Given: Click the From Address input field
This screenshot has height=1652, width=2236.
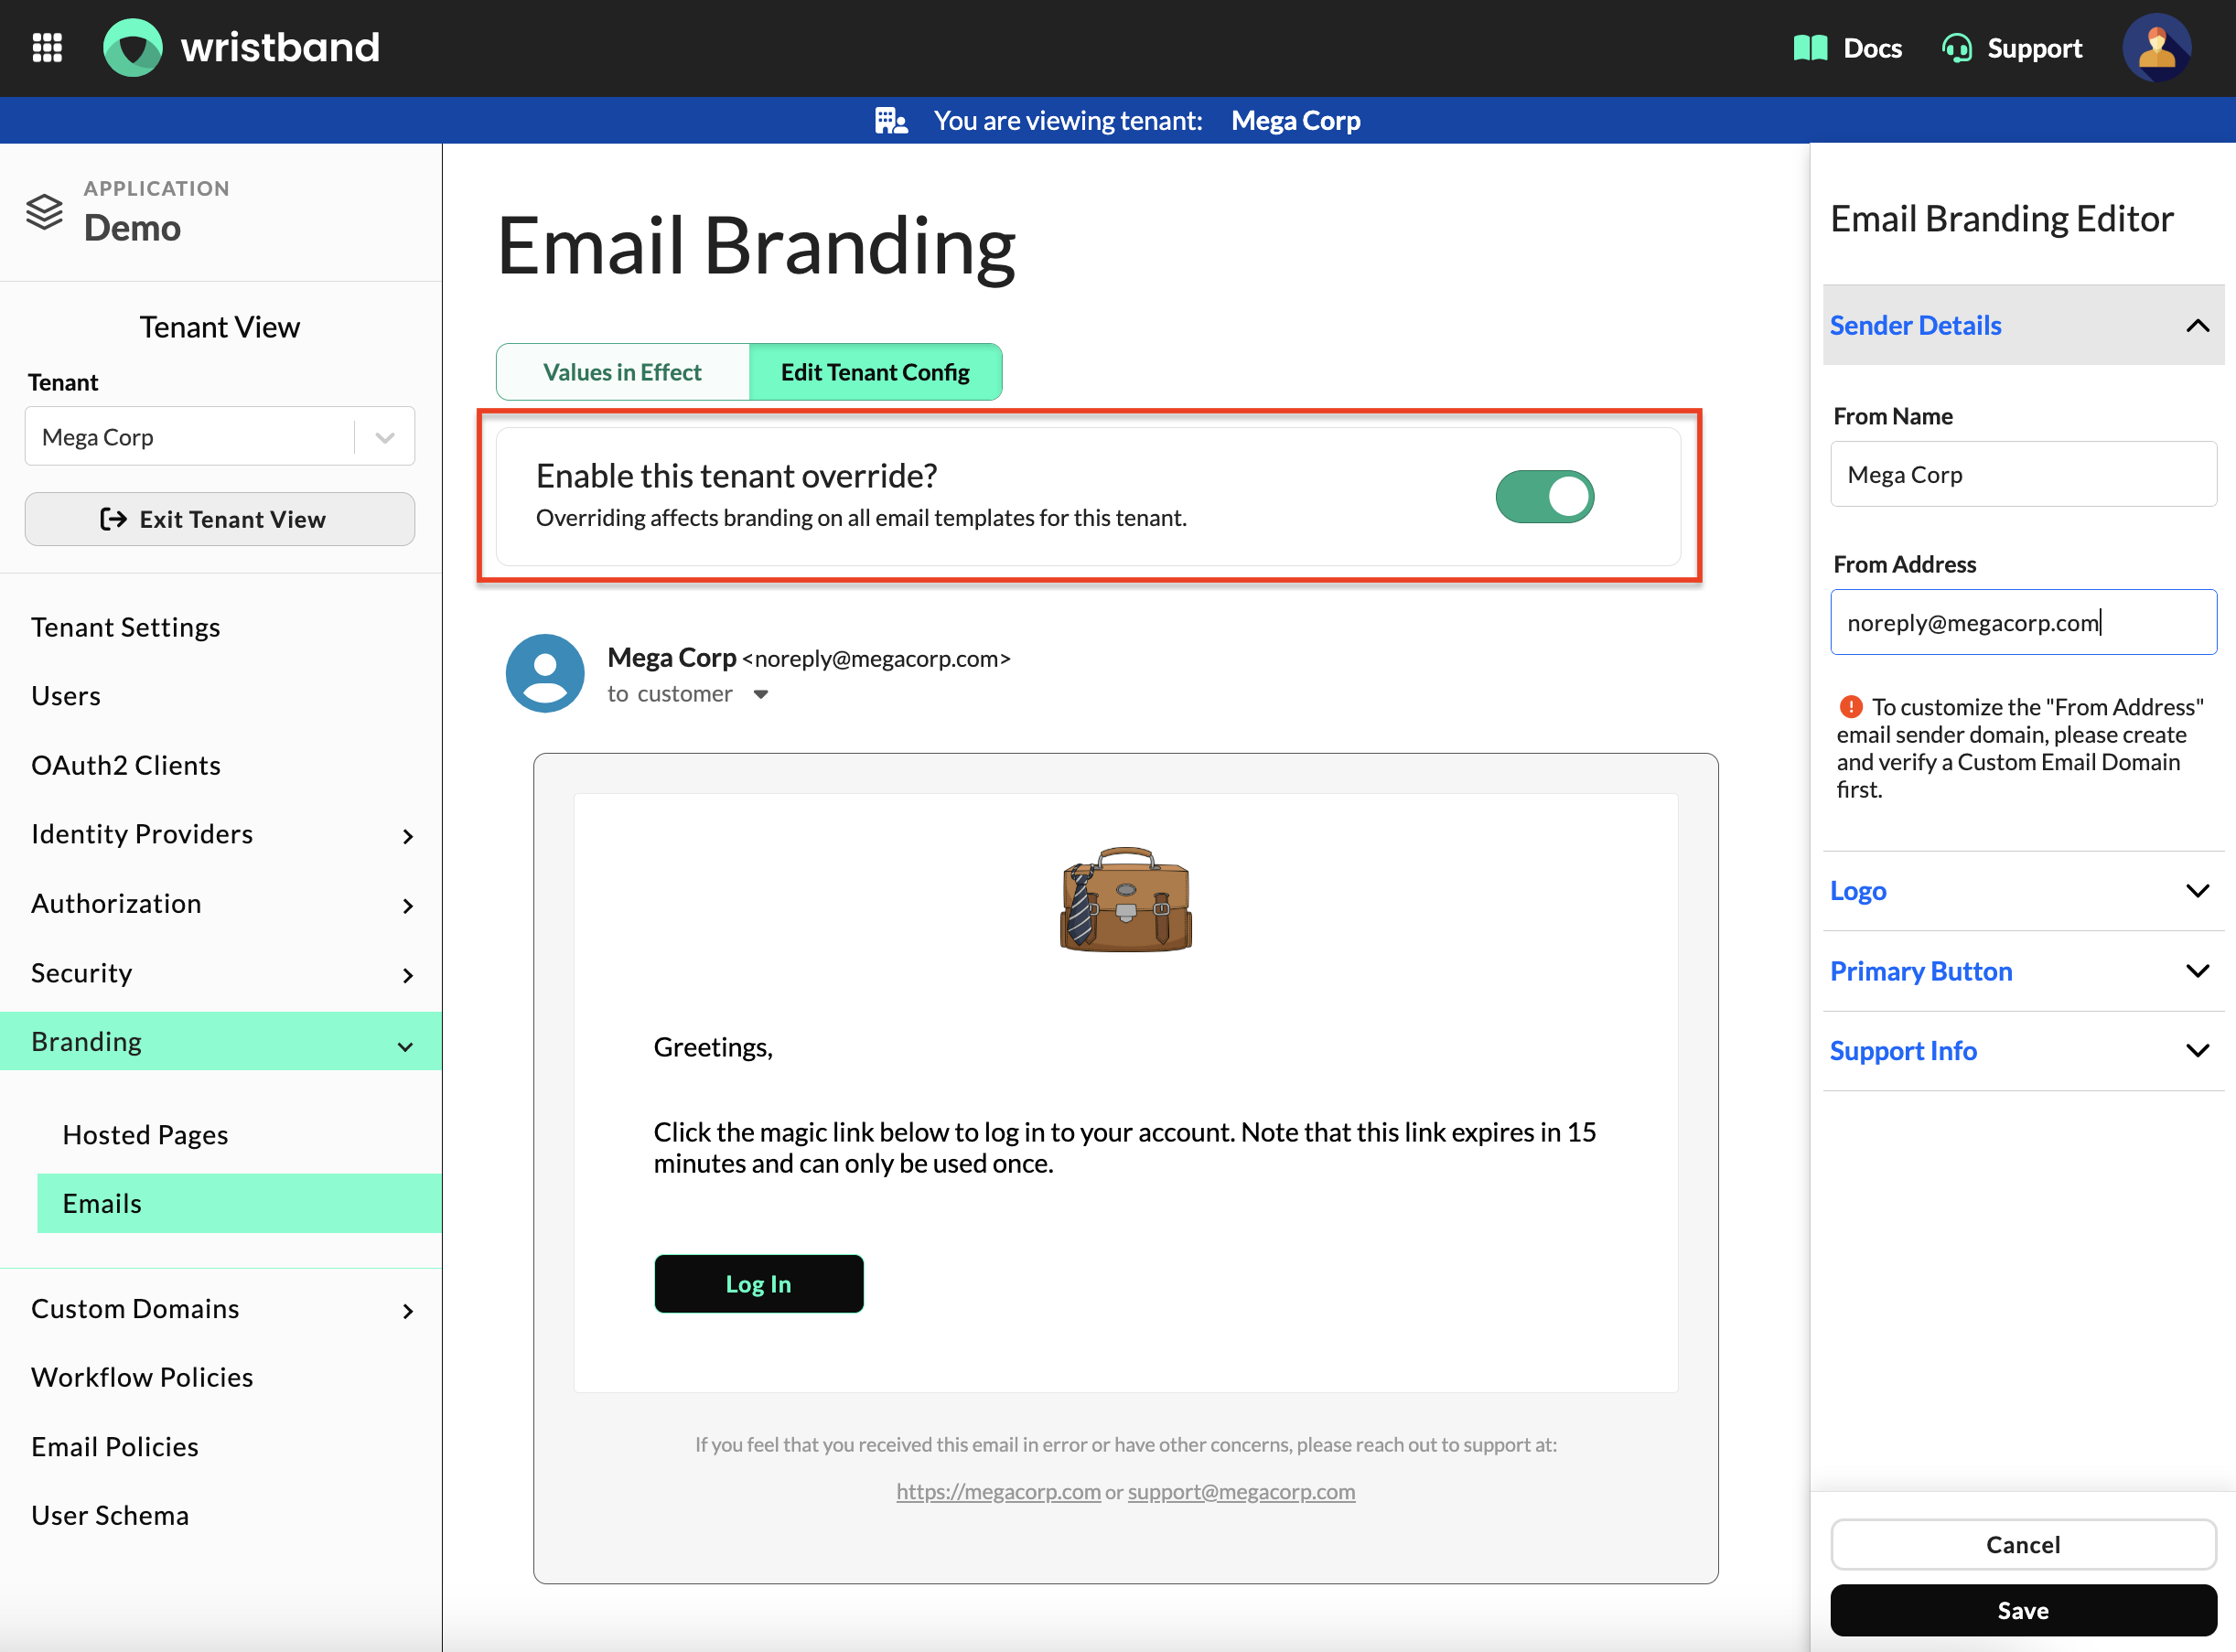Looking at the screenshot, I should click(x=2023, y=622).
